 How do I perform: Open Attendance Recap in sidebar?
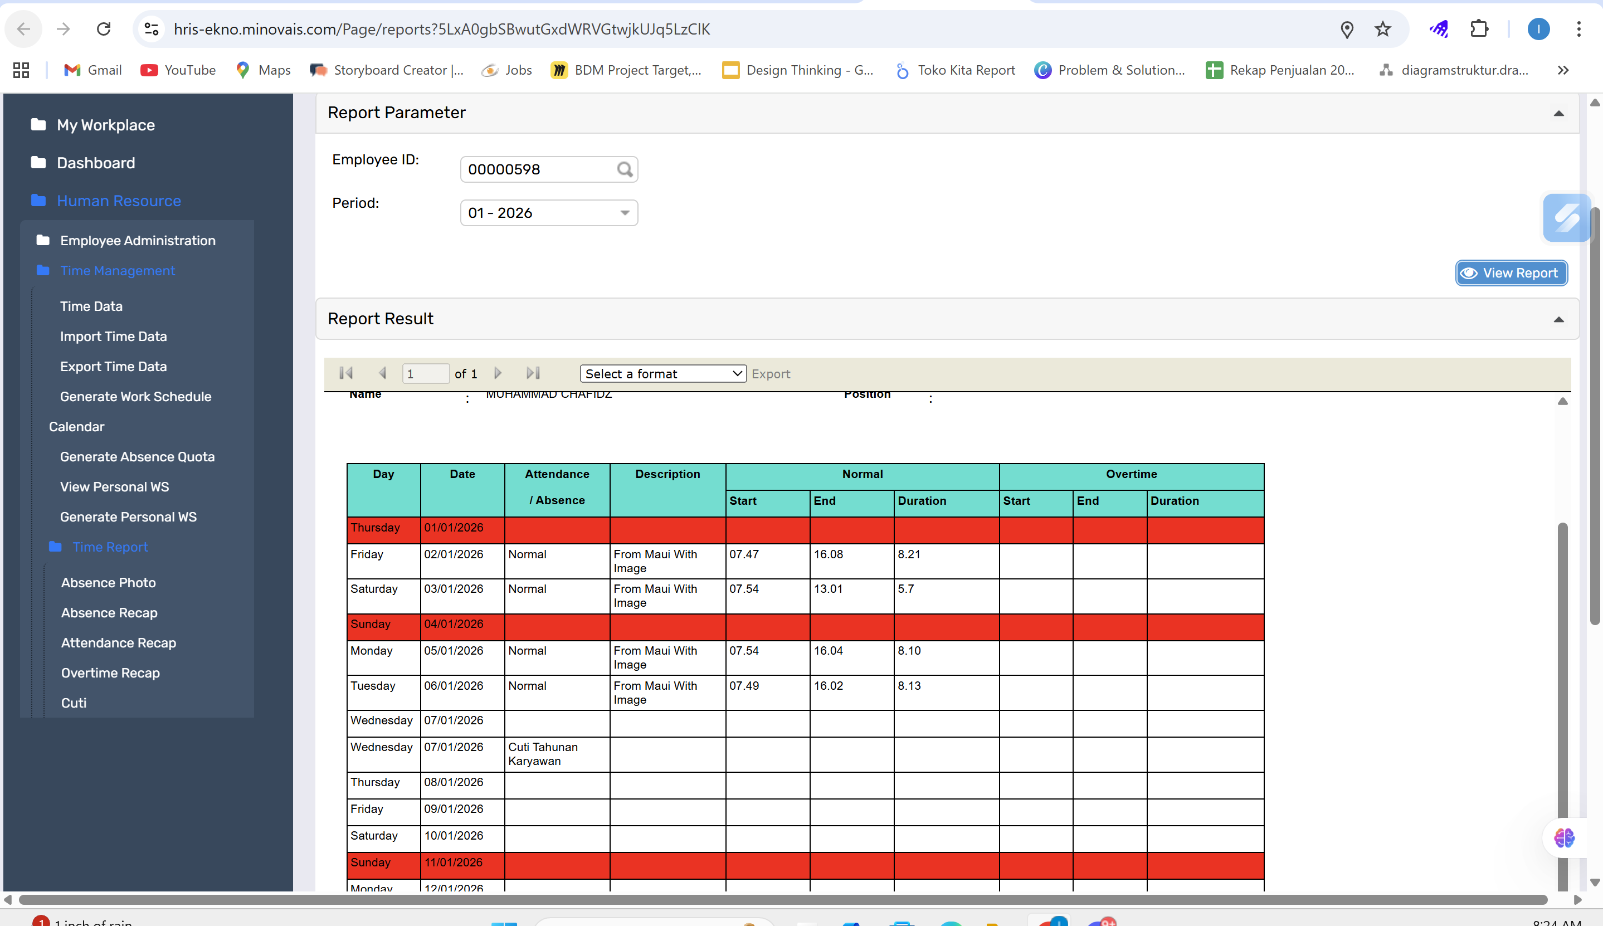tap(118, 643)
